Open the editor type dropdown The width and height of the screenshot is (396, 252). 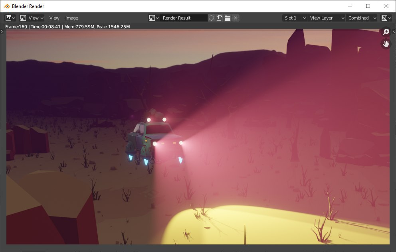pyautogui.click(x=10, y=18)
